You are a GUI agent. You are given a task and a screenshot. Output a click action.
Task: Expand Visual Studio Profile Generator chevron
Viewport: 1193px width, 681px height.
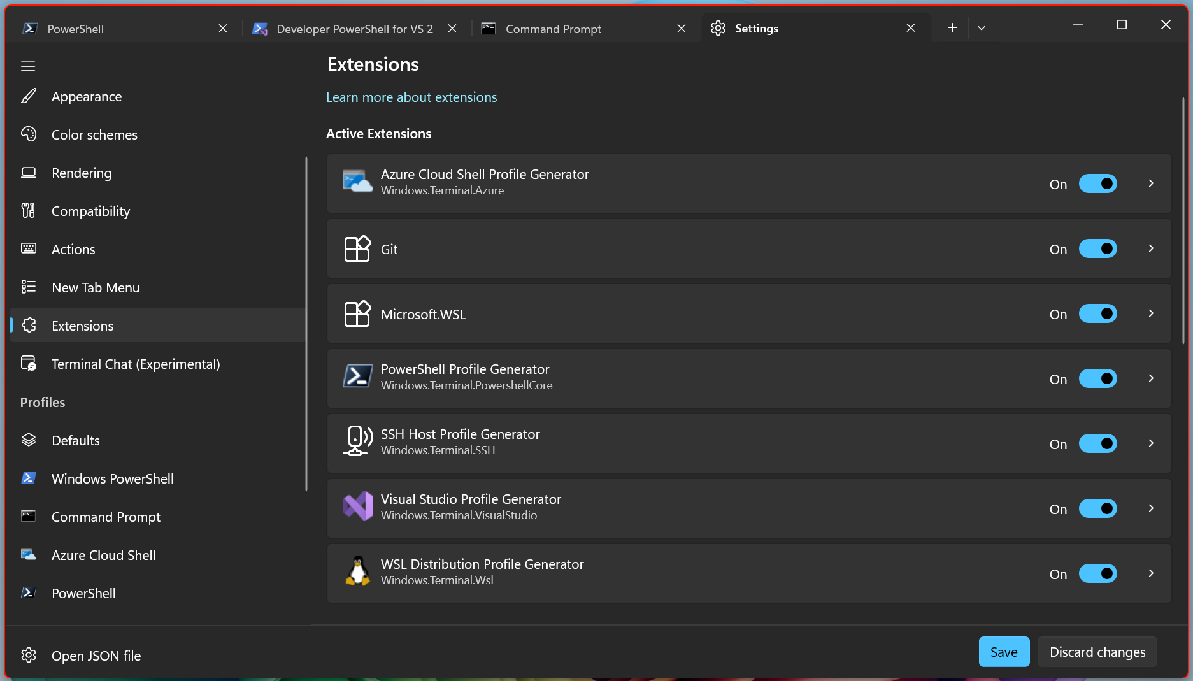pos(1151,508)
